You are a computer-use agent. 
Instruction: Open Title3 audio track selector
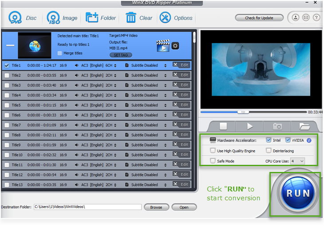115,86
